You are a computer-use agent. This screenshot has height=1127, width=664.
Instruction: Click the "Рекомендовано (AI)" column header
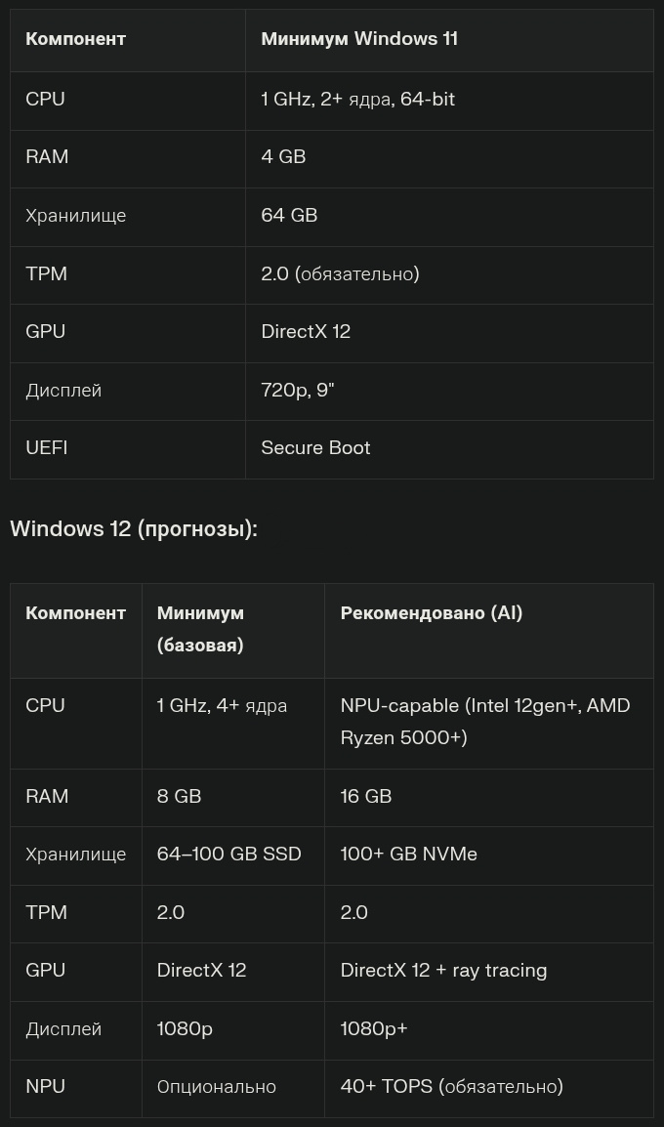point(431,612)
